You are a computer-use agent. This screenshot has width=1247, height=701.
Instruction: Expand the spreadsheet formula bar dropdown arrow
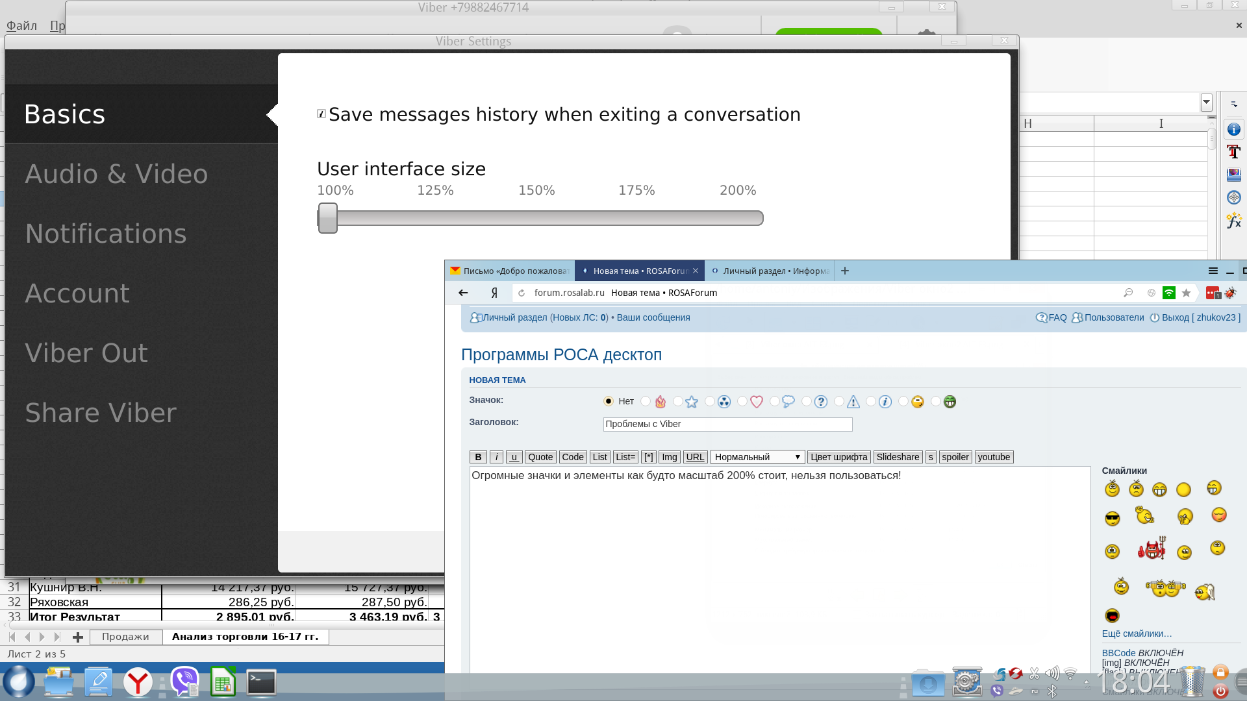pyautogui.click(x=1206, y=102)
